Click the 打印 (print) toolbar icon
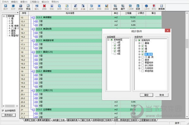This screenshot has height=125, width=189. [x=21, y=7]
